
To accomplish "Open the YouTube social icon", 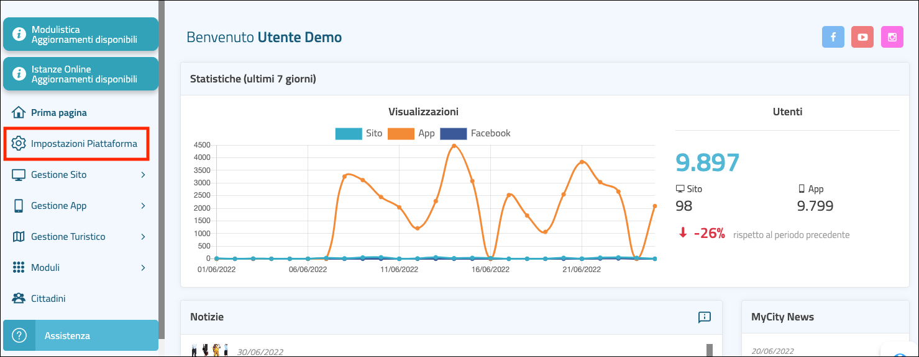I will click(x=862, y=37).
